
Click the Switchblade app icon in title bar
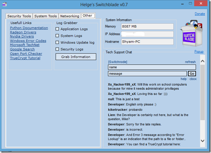pyautogui.click(x=5, y=4)
